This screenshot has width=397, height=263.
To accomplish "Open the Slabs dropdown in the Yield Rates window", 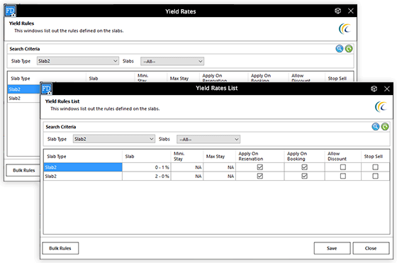I will [172, 61].
